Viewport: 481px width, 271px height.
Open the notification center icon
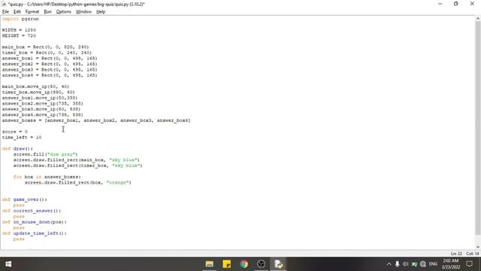tap(469, 264)
